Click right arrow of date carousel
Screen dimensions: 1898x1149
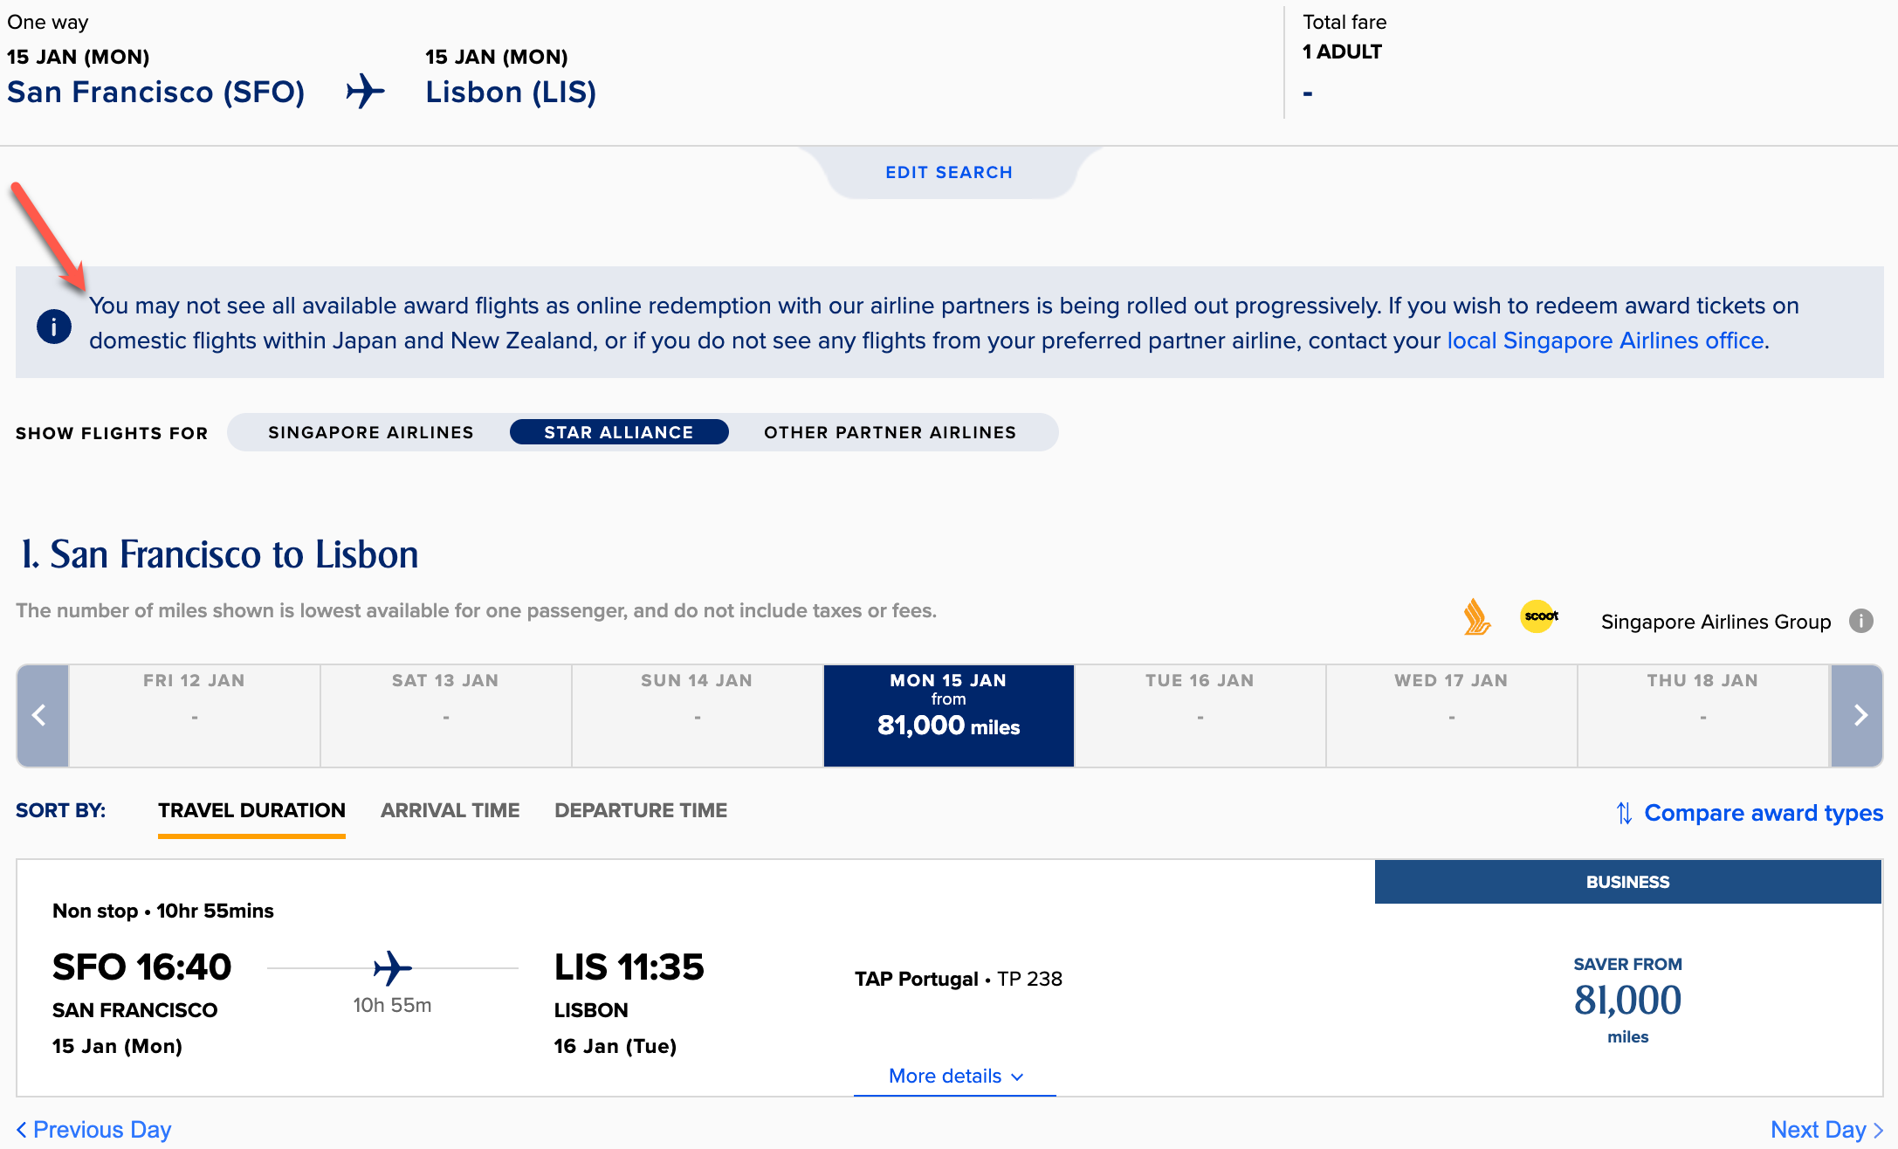(1857, 716)
